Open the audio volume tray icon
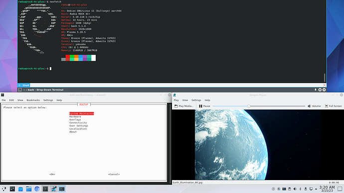Image resolution: width=344 pixels, height=193 pixels. tap(295, 189)
